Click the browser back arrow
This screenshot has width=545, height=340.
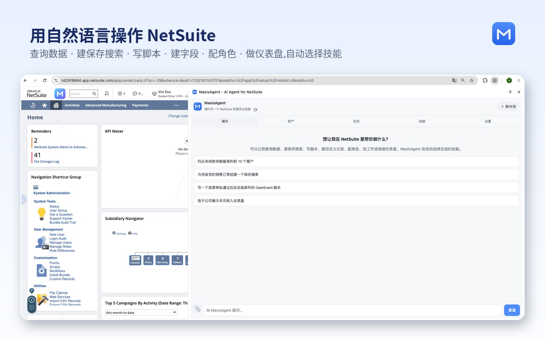[26, 80]
